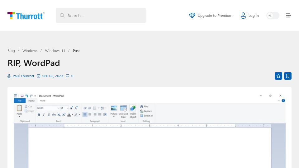
Task: Open the hamburger menu
Action: coord(288,16)
